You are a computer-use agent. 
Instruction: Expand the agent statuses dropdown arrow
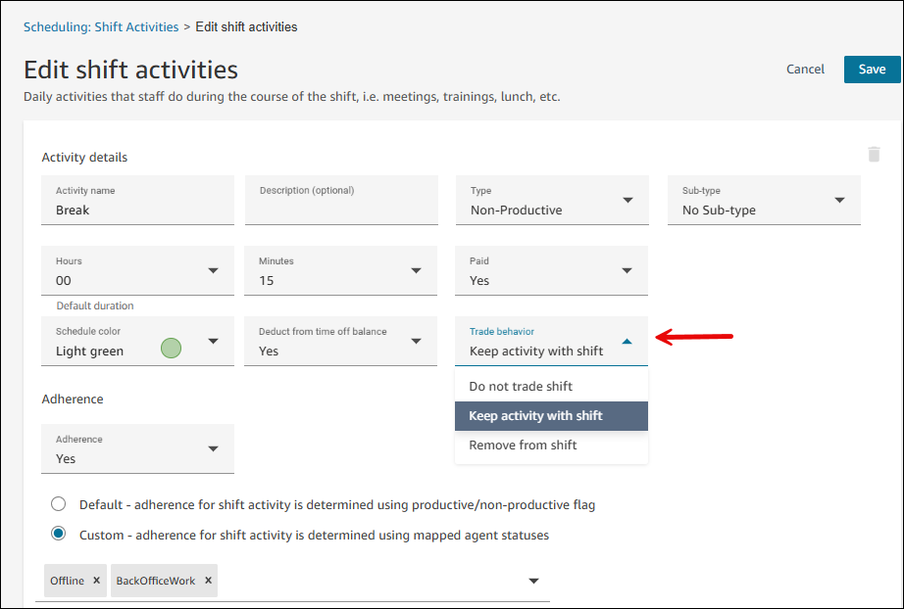[533, 581]
